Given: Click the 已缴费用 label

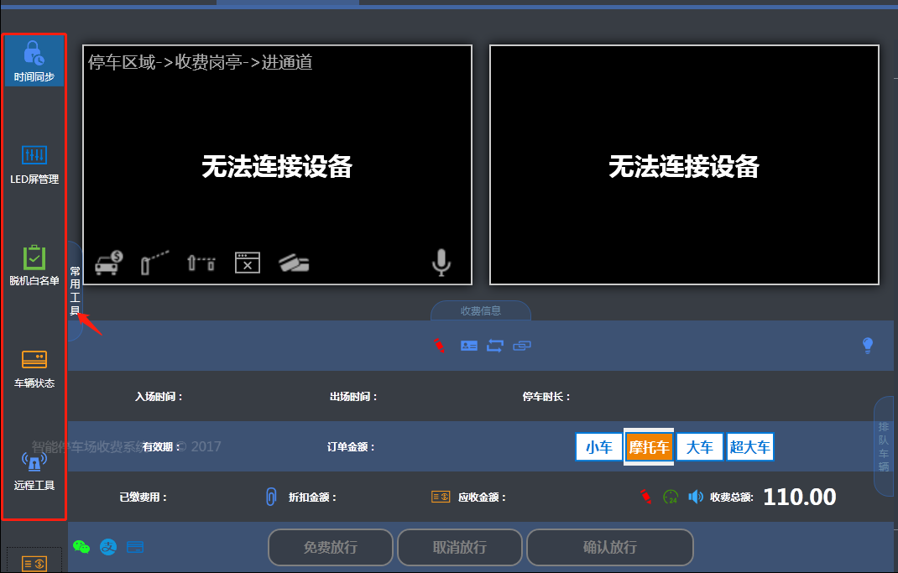Looking at the screenshot, I should click(x=144, y=497).
